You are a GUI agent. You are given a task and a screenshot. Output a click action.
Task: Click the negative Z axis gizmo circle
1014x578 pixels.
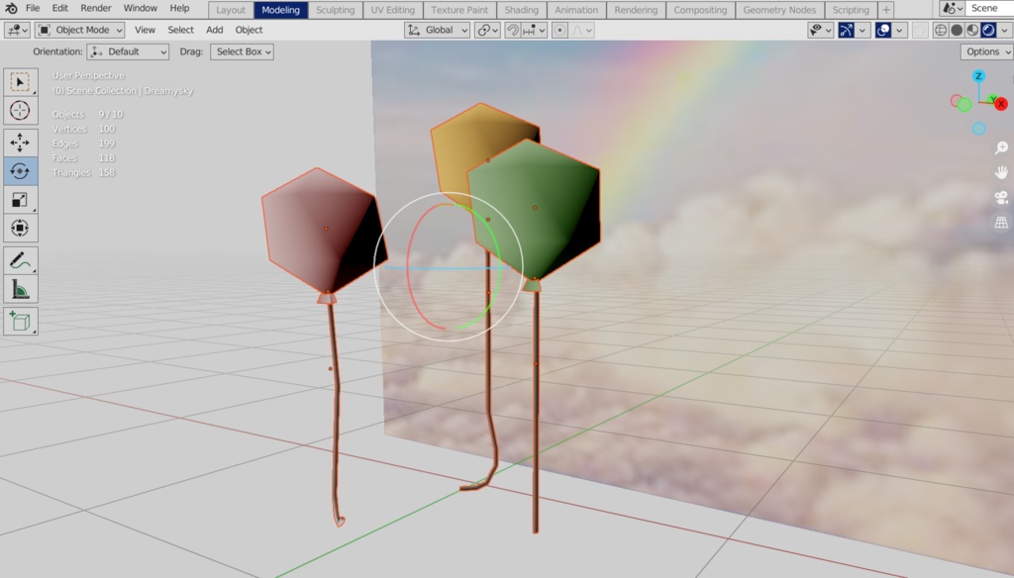[x=979, y=129]
